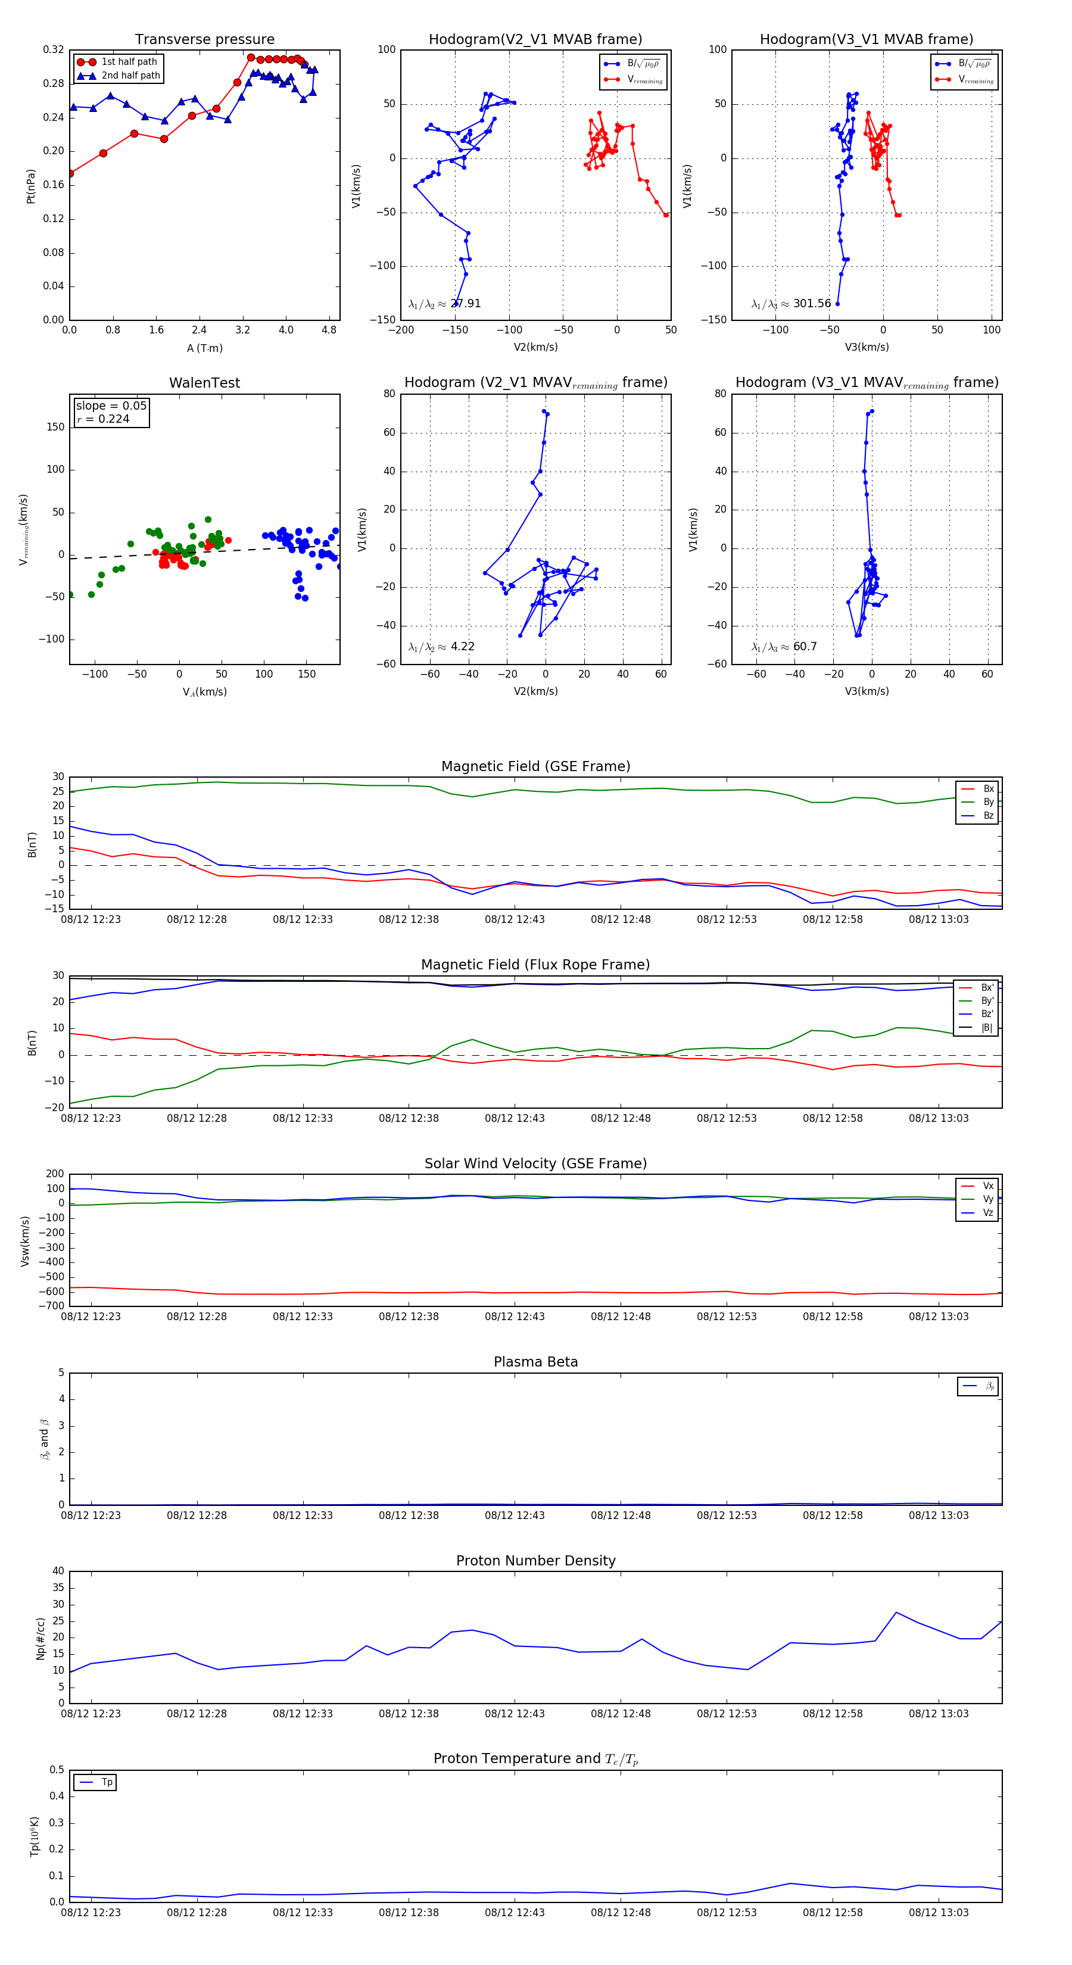Click the 'Transverse pressure' plot title
Image resolution: width=1072 pixels, height=1965 pixels.
[204, 40]
